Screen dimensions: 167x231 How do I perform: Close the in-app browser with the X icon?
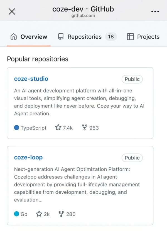[12, 11]
